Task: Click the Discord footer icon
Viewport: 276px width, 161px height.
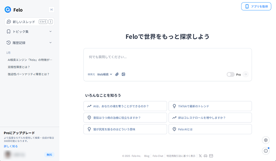Action: coord(205,156)
